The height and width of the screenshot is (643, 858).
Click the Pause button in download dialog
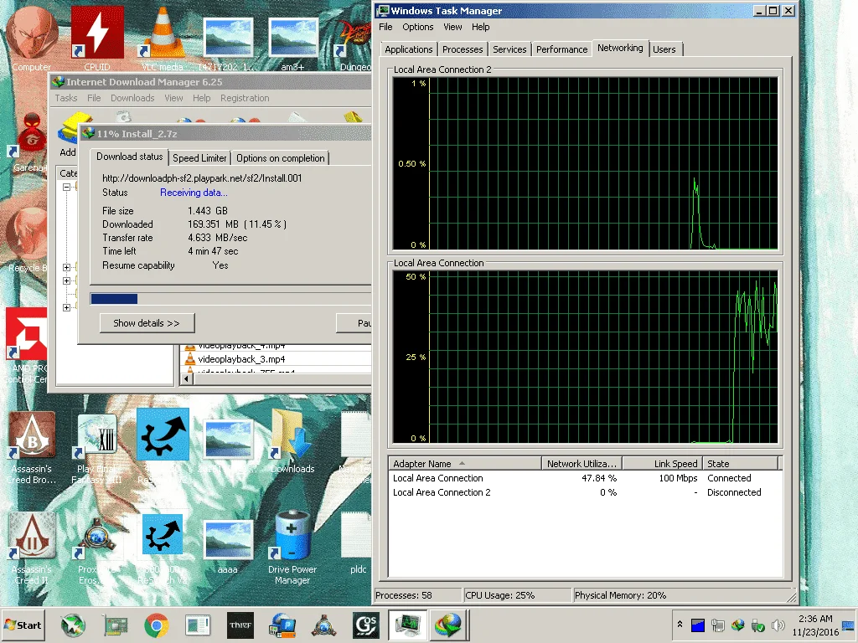(354, 323)
